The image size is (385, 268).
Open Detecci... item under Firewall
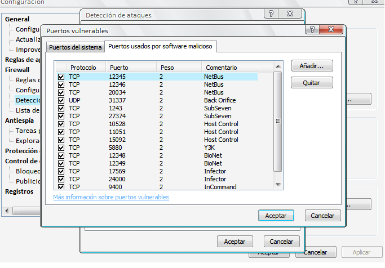click(x=28, y=100)
